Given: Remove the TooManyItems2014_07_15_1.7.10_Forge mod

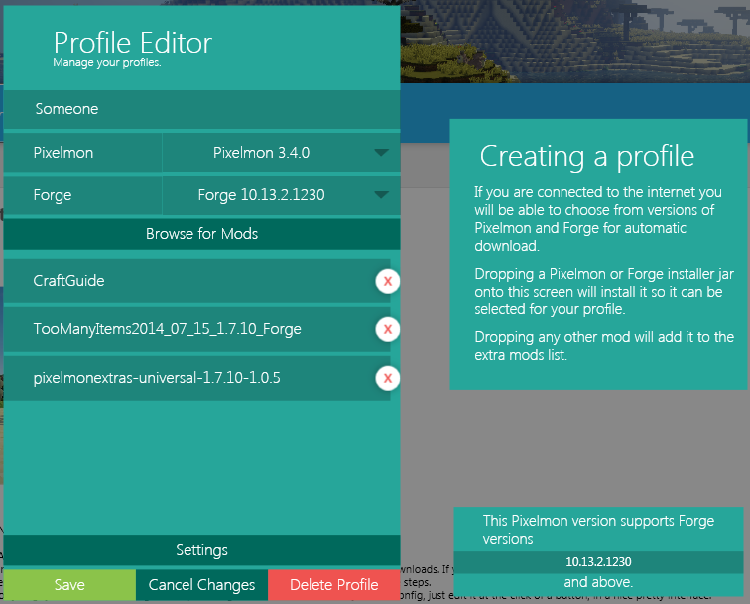Looking at the screenshot, I should (x=388, y=329).
